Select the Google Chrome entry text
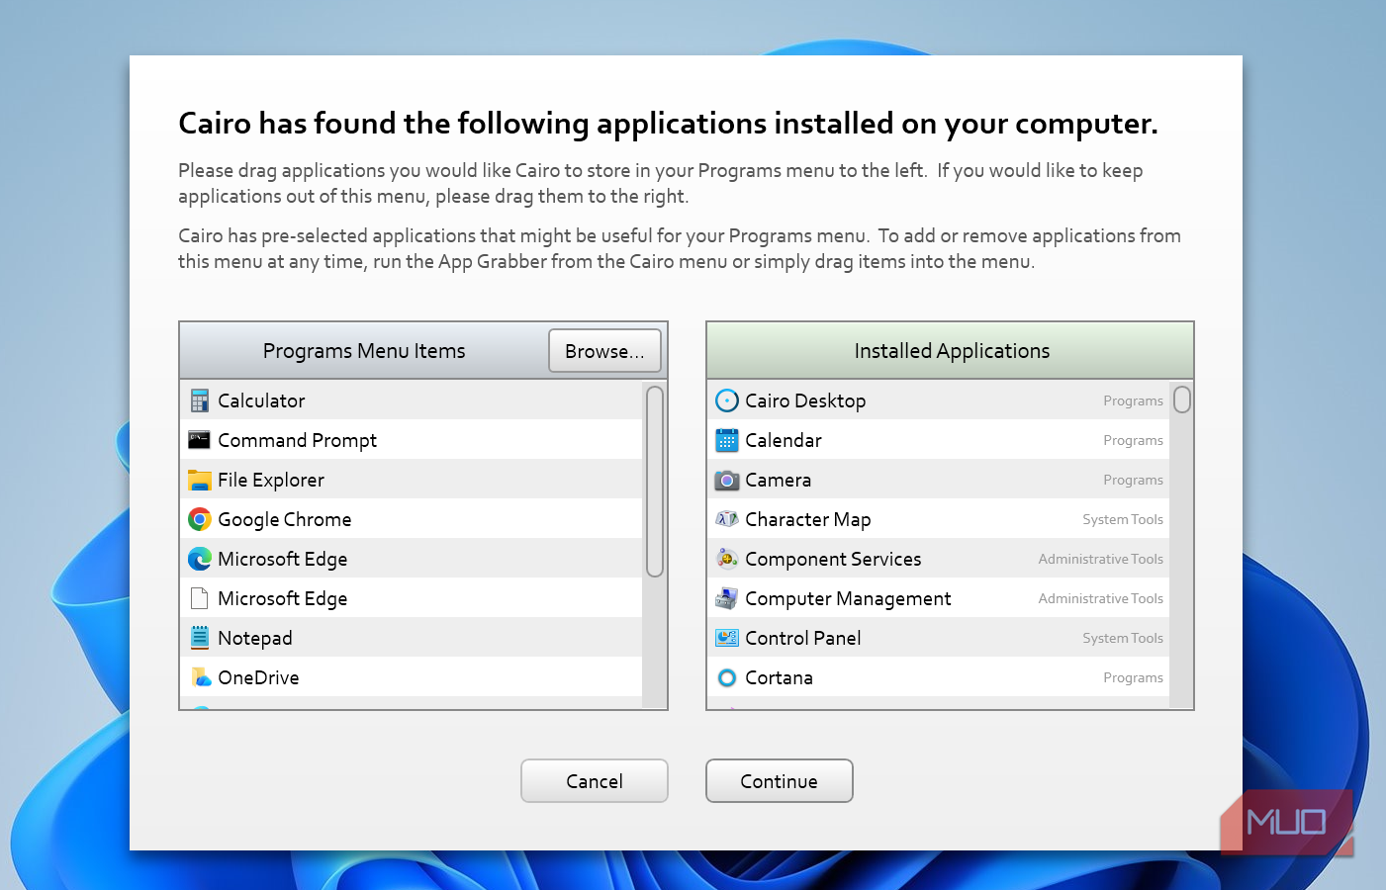This screenshot has width=1386, height=890. coord(285,519)
